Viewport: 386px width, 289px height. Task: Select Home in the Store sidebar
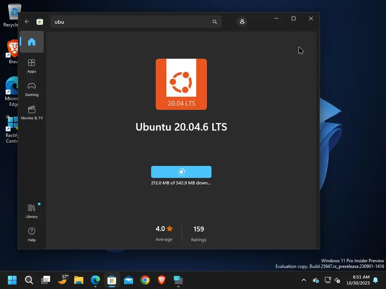coord(32,42)
